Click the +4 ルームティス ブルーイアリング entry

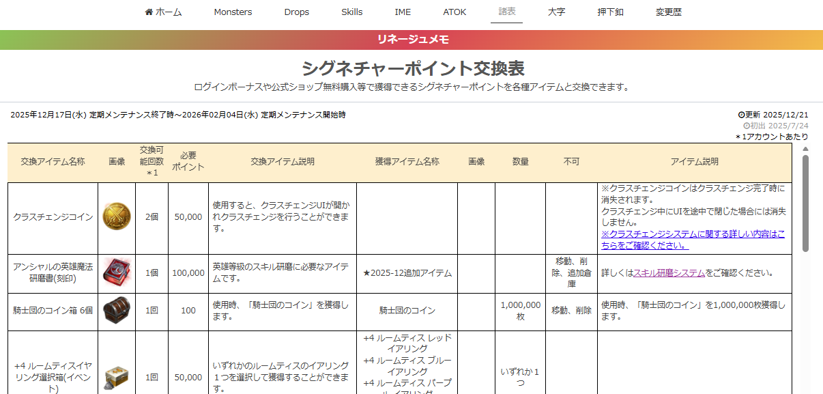tap(407, 366)
